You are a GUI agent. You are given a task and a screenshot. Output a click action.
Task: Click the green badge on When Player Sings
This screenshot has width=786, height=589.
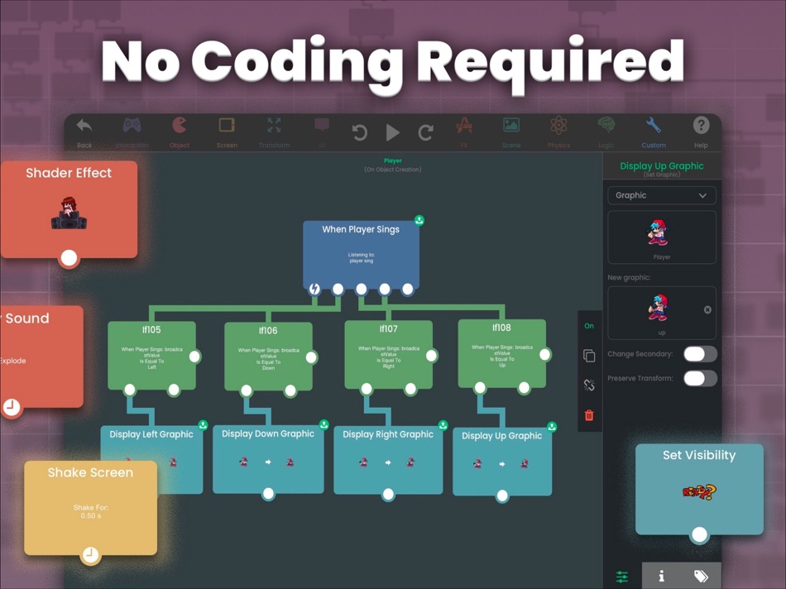click(x=419, y=220)
